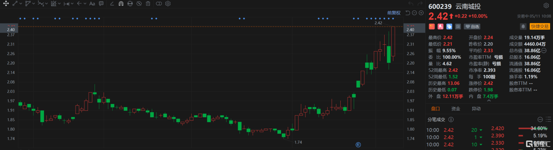Click the China market flag badge

point(432,27)
